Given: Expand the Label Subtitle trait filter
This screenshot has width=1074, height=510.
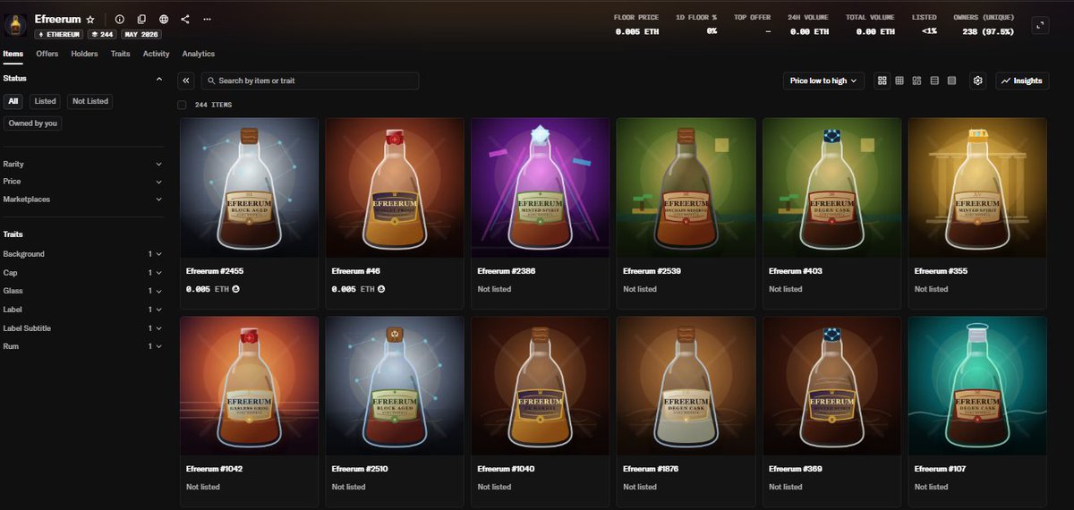Looking at the screenshot, I should click(x=83, y=328).
